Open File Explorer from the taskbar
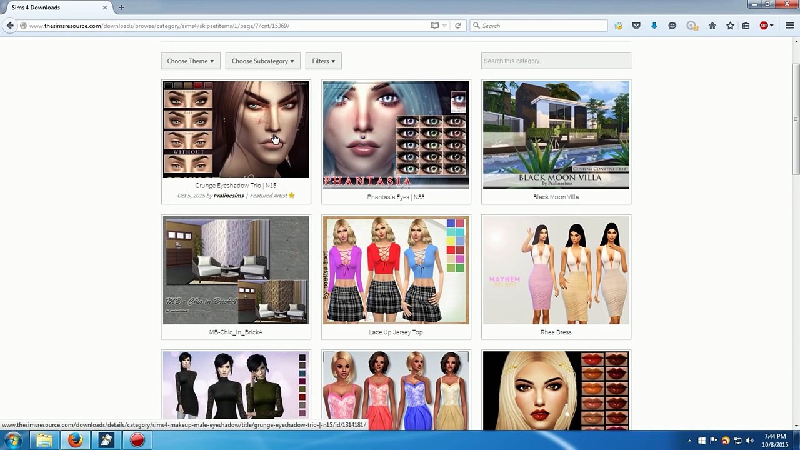 tap(44, 441)
